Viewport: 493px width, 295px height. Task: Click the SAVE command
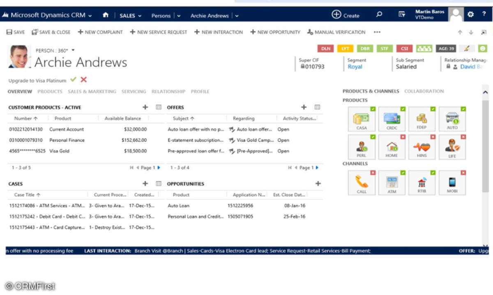point(16,32)
